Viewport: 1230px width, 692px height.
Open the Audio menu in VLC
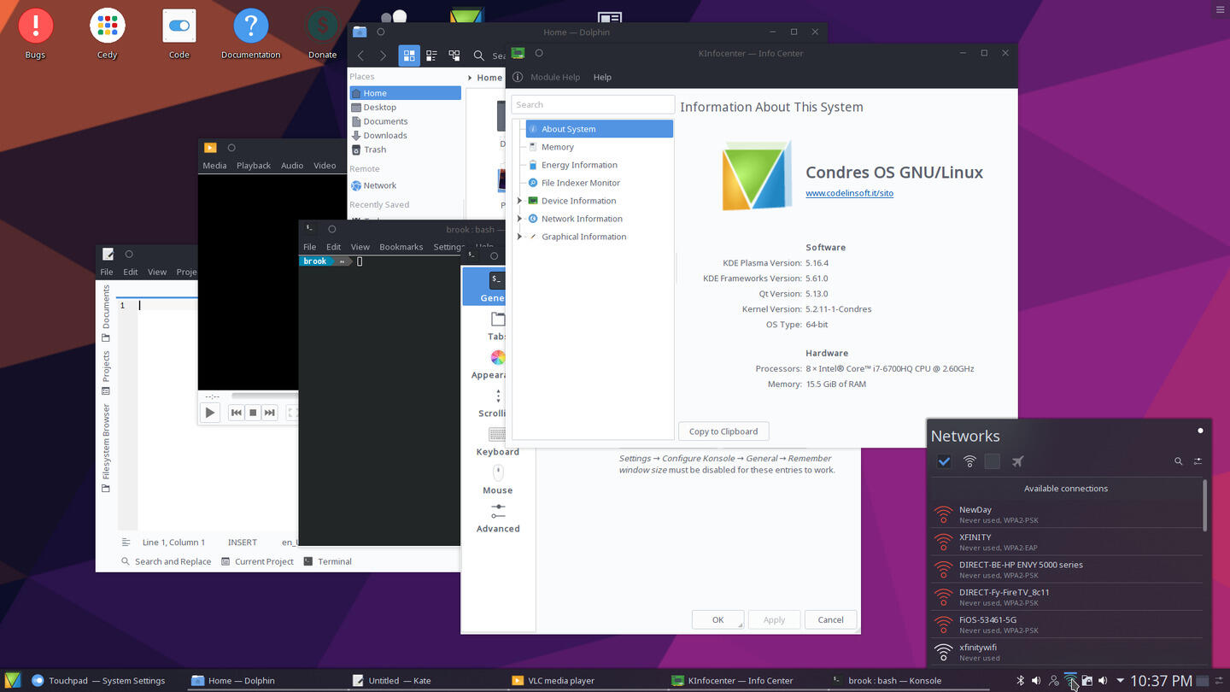292,166
